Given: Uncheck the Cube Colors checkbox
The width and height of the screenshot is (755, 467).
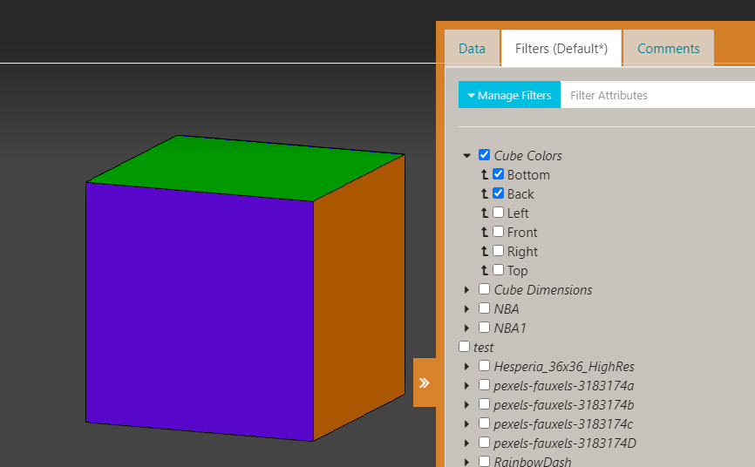Looking at the screenshot, I should pyautogui.click(x=485, y=154).
